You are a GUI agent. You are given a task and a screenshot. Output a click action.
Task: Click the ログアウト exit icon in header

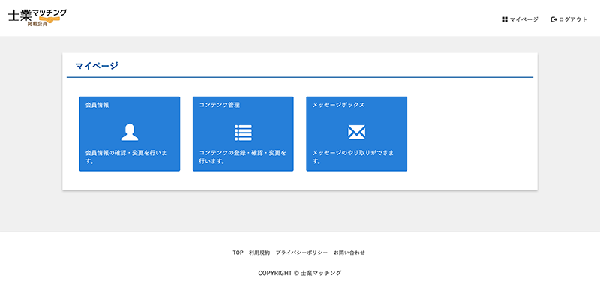point(553,19)
